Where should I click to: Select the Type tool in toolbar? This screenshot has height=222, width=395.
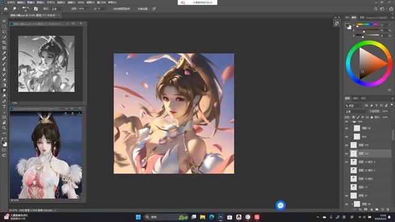coord(4,107)
